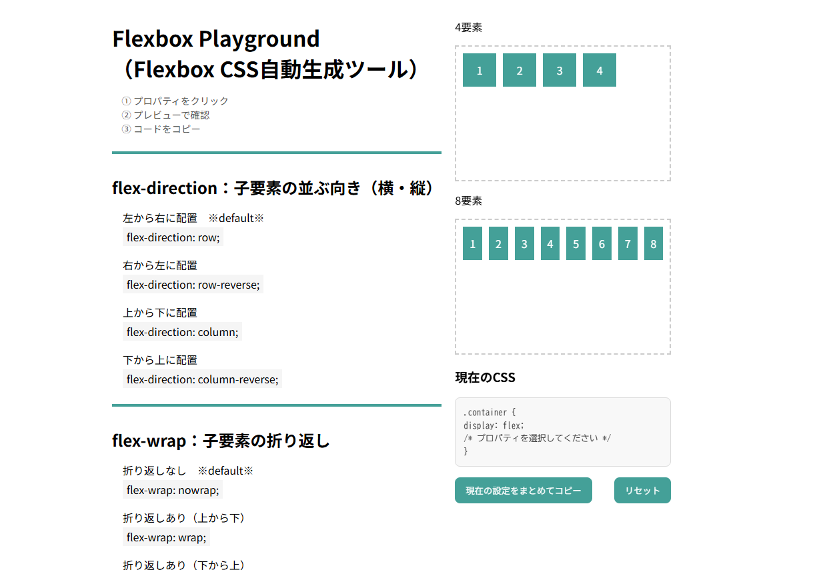
Task: Pick flex-direction: column-reverse; option
Action: (x=202, y=379)
